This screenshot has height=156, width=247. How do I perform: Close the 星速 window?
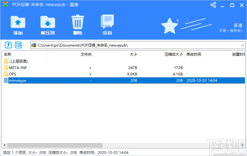point(242,5)
